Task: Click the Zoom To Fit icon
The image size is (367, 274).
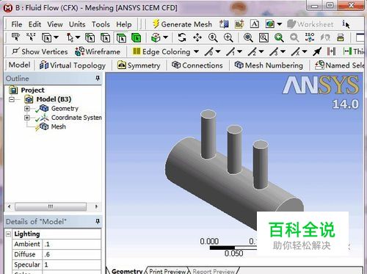Action: click(248, 37)
